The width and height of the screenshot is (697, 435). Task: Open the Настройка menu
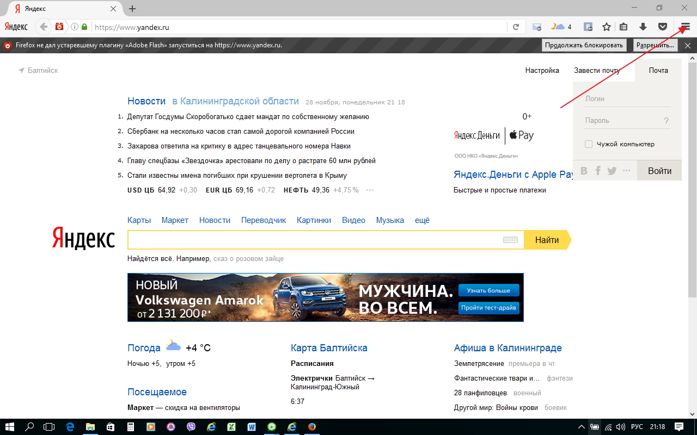542,70
